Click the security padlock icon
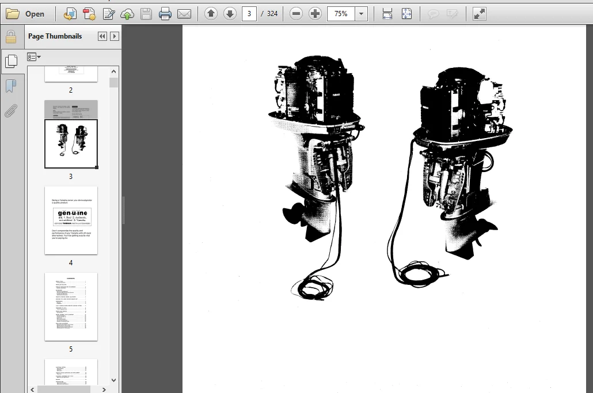Screen dimensions: 593x393 pos(11,37)
